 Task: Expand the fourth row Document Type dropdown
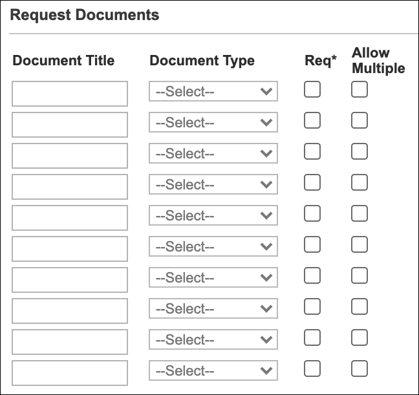coord(213,185)
